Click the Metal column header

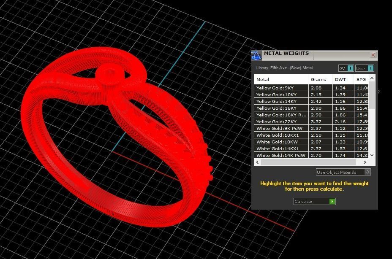281,79
